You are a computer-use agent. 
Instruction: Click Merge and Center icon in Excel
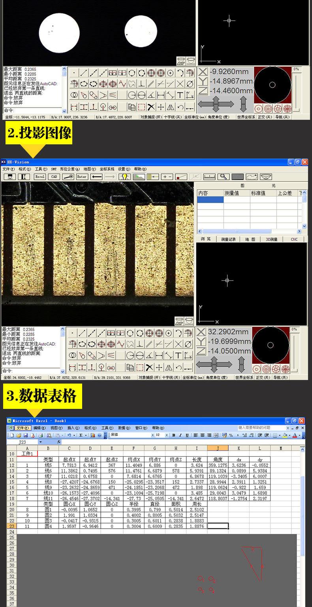(216, 435)
